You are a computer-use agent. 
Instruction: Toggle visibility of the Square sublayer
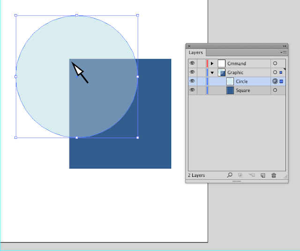[192, 90]
